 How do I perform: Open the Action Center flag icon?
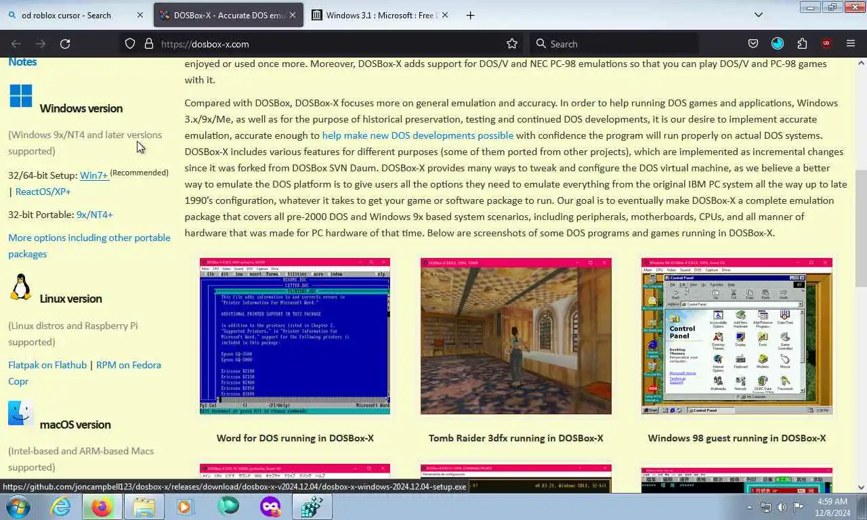(798, 507)
